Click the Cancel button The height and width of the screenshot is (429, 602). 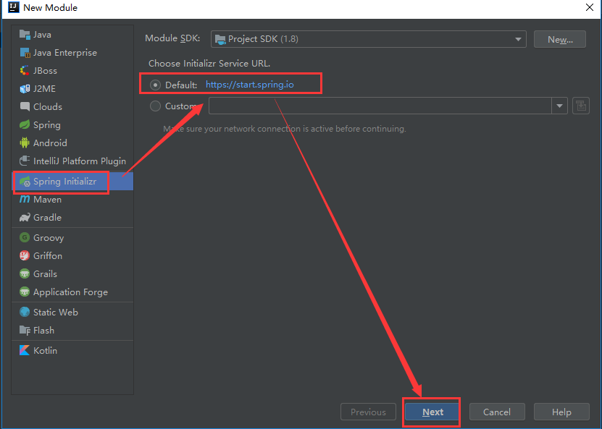click(497, 412)
